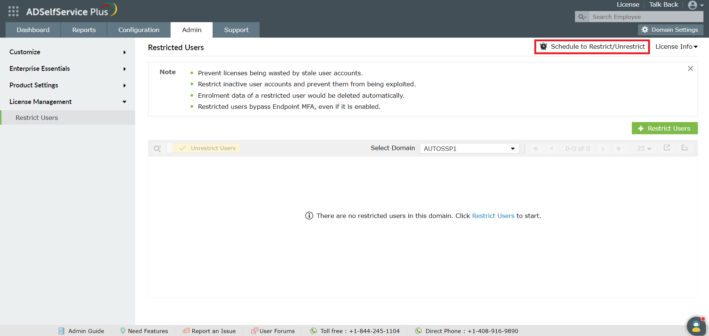Viewport: 709px width, 336px height.
Task: Open the License Info dropdown
Action: tap(677, 46)
